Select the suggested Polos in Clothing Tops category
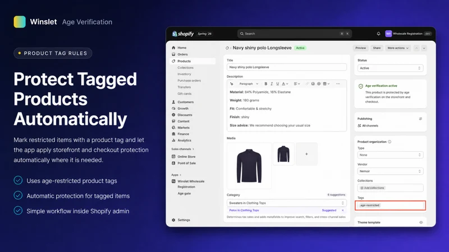The image size is (449, 252). tap(244, 211)
